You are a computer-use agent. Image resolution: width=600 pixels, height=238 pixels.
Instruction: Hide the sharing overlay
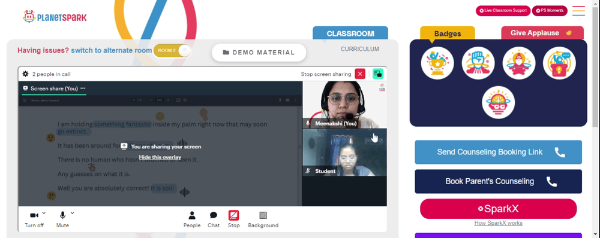point(160,157)
